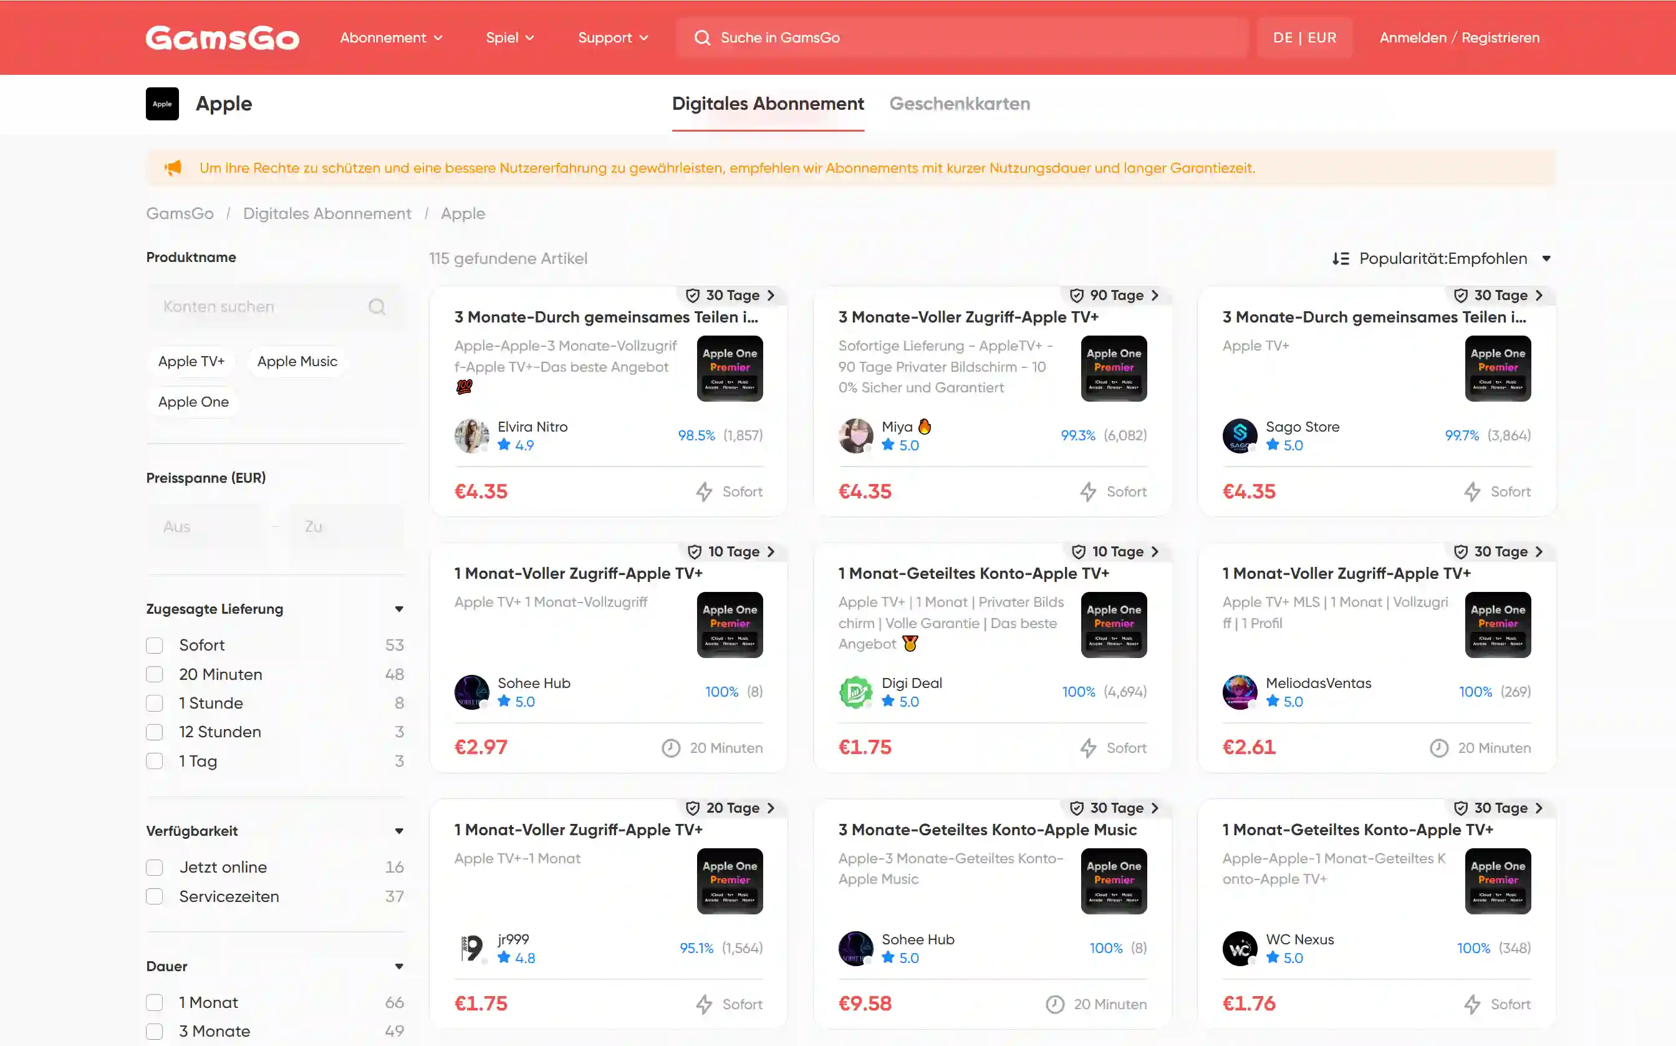Open the Support dropdown menu
Screen dimensions: 1676x1046
tap(614, 37)
